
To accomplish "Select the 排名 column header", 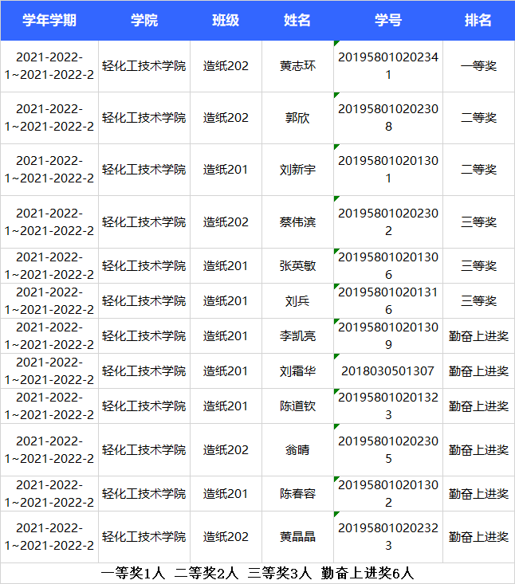I will [x=478, y=21].
